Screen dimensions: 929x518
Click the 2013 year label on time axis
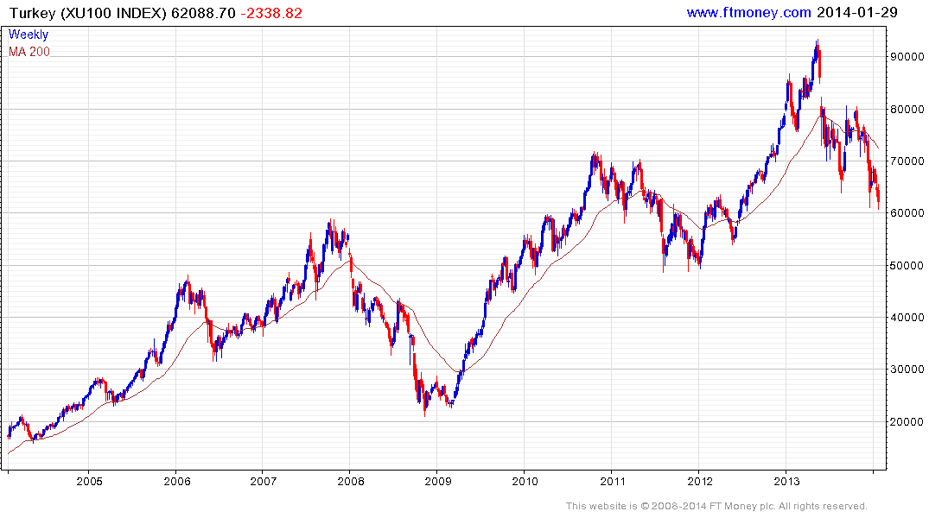tap(786, 481)
